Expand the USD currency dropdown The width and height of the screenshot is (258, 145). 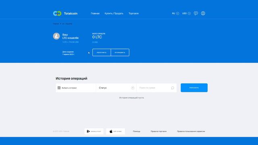pyautogui.click(x=186, y=13)
